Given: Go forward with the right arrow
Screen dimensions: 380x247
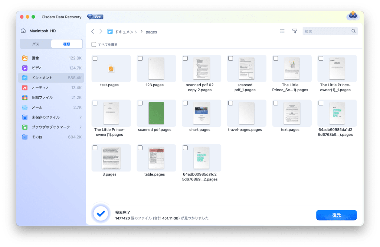Looking at the screenshot, I should [101, 32].
